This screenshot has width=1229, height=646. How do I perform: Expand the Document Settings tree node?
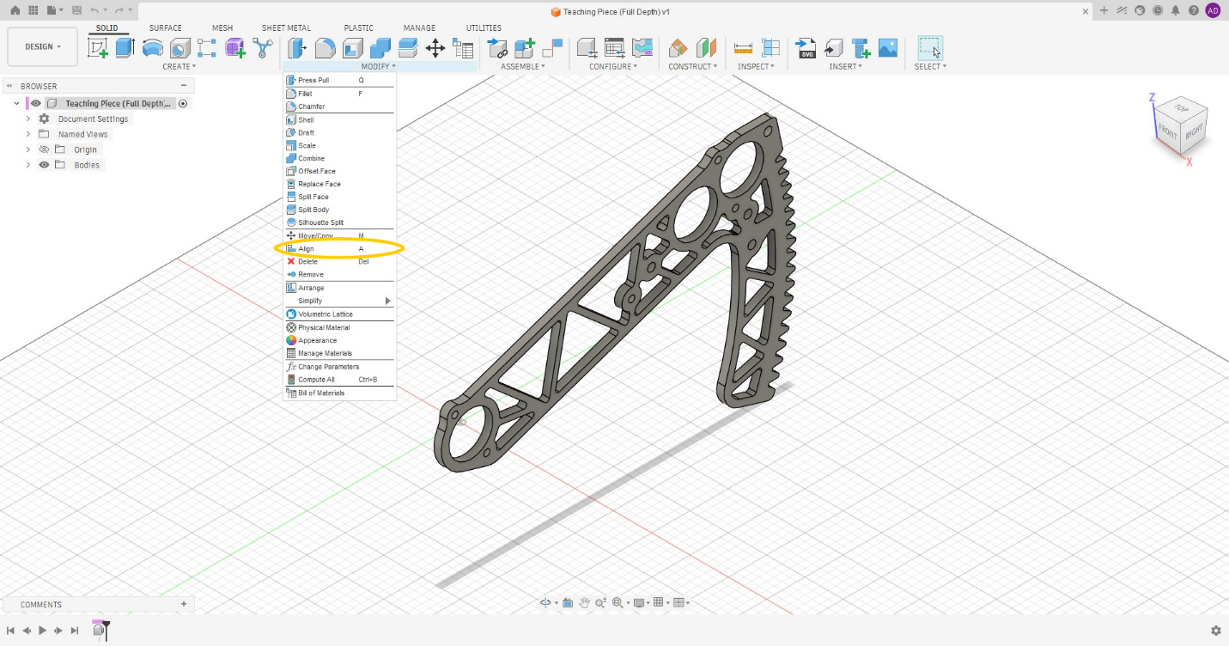point(28,119)
